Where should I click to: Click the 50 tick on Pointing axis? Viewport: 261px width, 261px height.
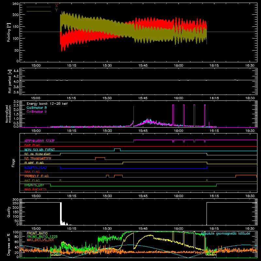point(17,50)
